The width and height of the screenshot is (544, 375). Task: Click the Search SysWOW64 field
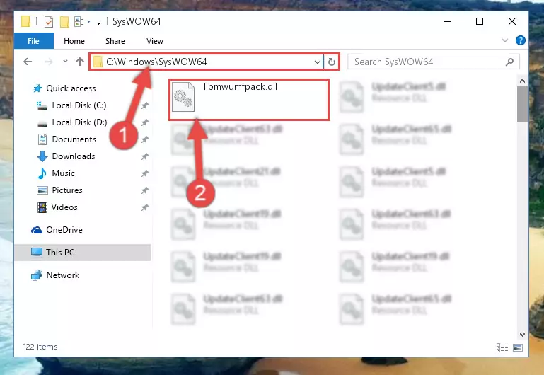click(434, 62)
